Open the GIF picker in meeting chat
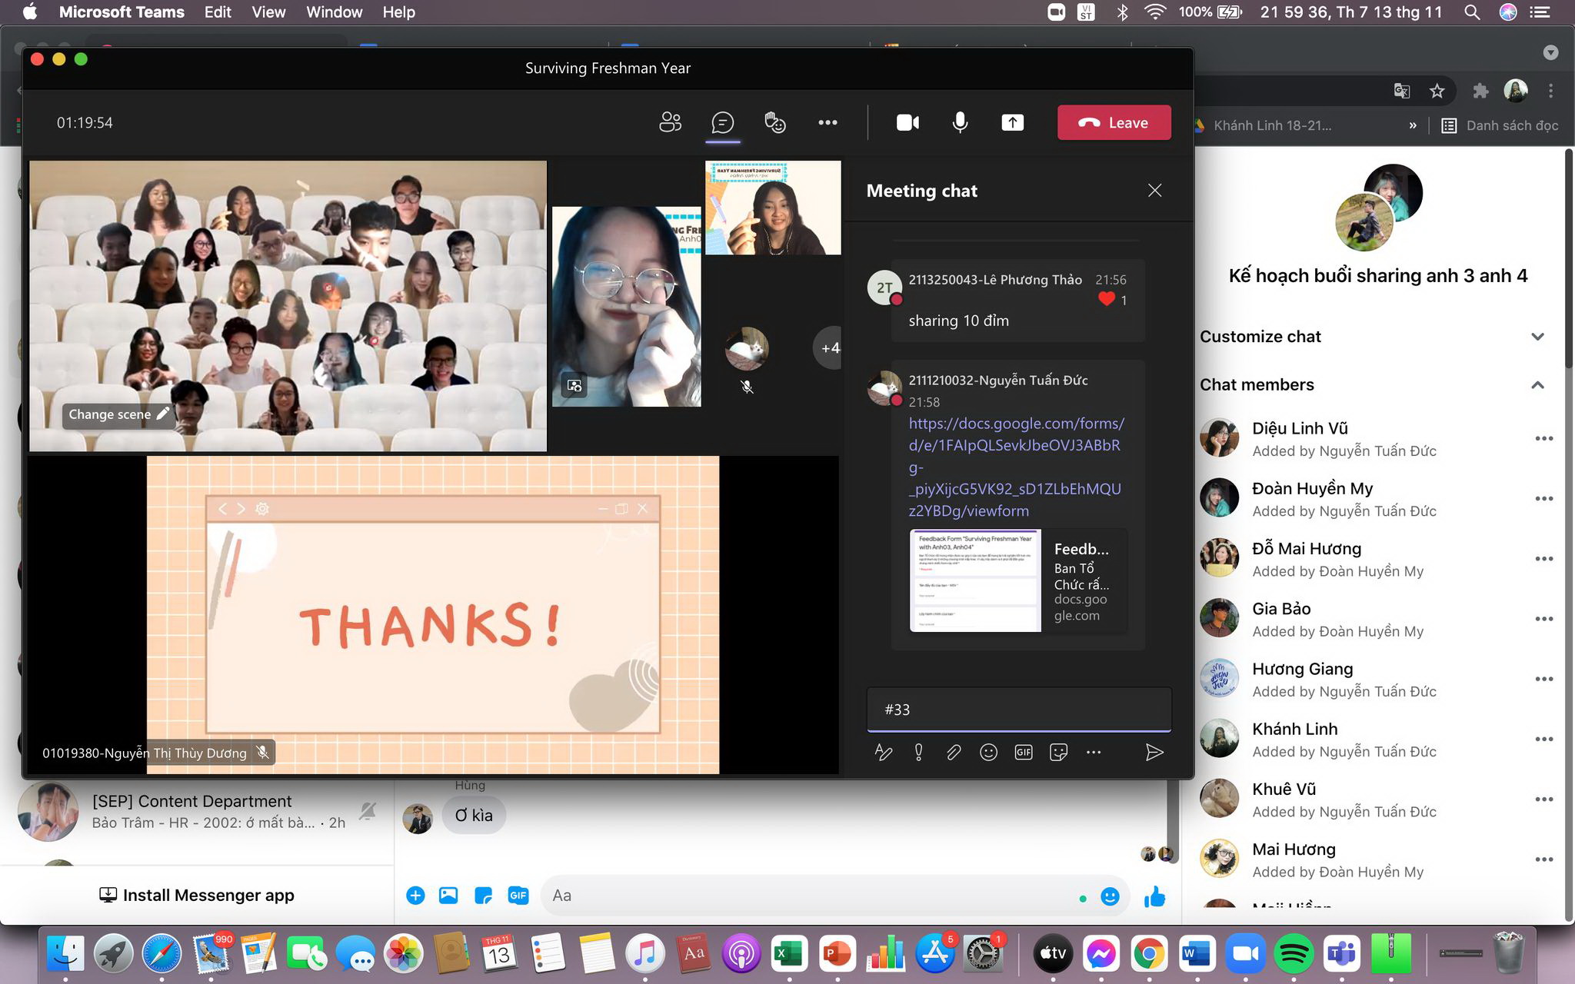The image size is (1575, 984). [x=1024, y=753]
